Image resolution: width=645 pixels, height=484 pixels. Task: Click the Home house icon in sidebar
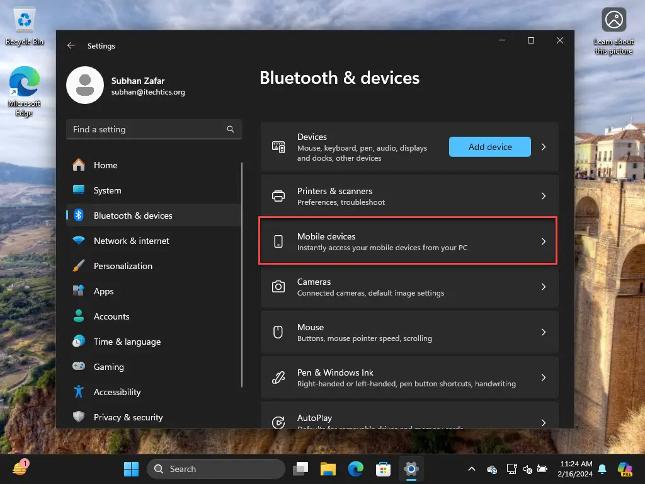(79, 165)
